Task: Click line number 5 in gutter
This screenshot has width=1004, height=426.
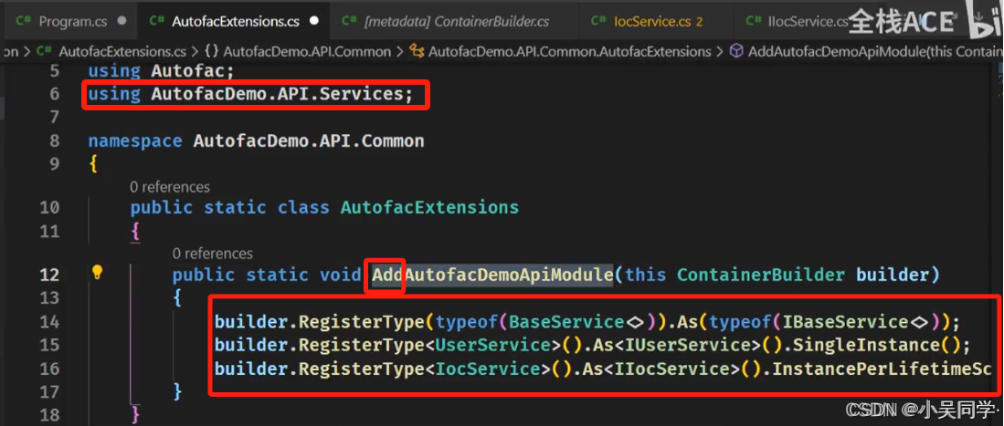Action: (x=55, y=70)
